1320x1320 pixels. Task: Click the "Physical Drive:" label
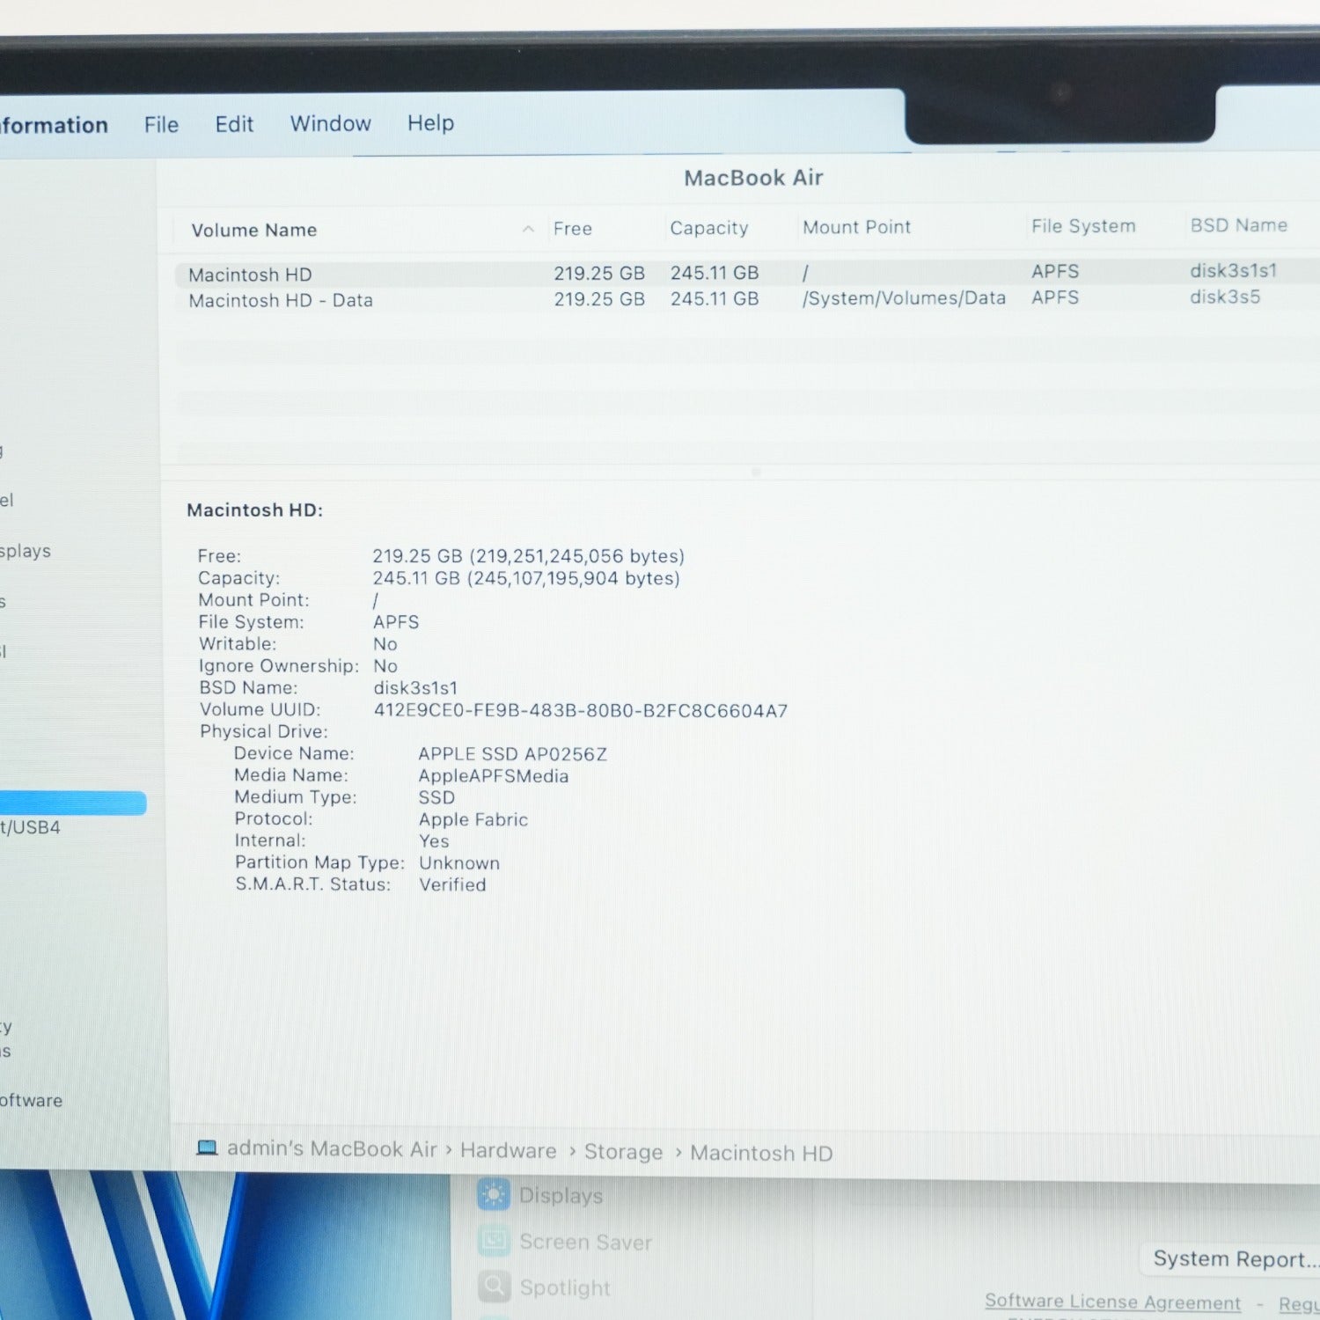[264, 731]
